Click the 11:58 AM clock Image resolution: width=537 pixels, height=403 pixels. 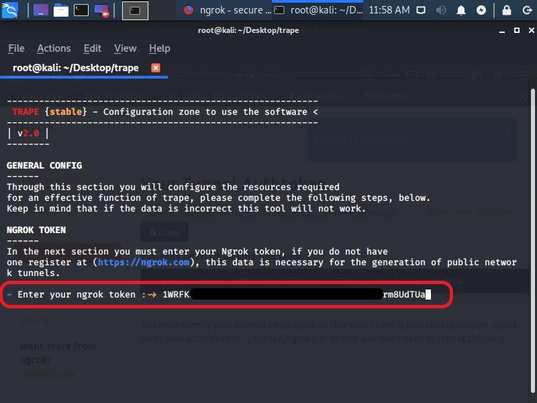[x=389, y=10]
